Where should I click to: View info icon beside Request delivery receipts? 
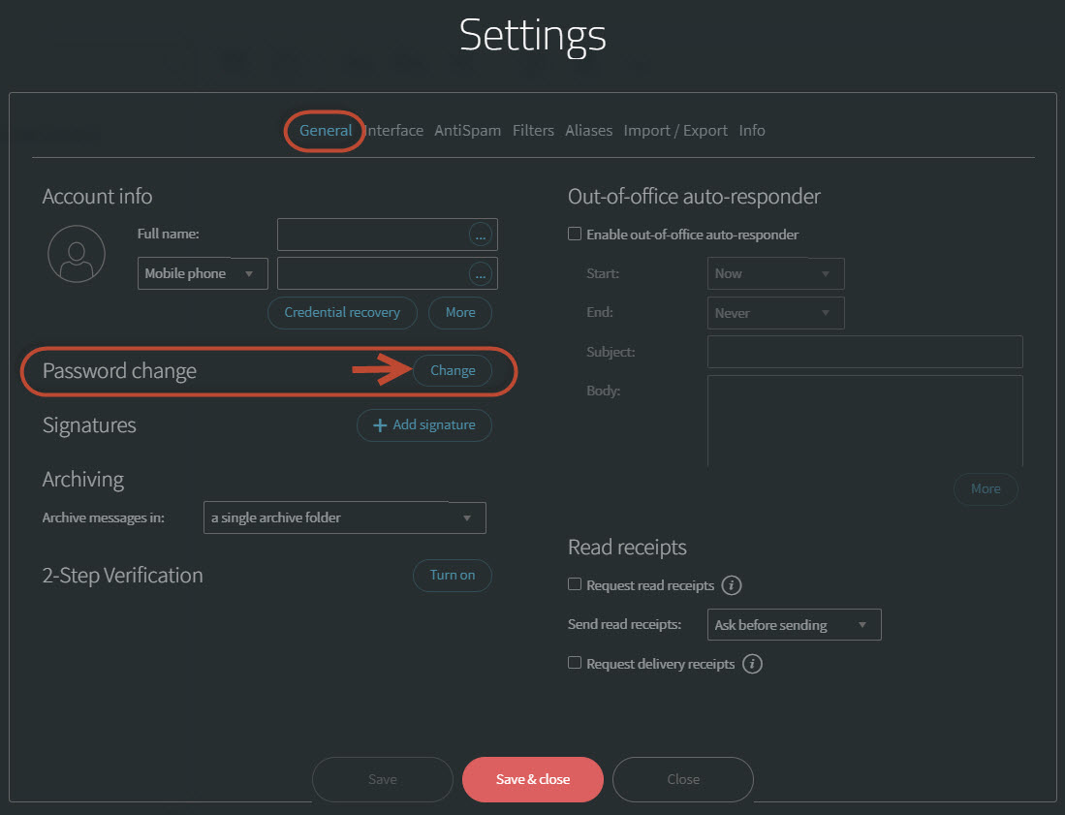(x=752, y=664)
